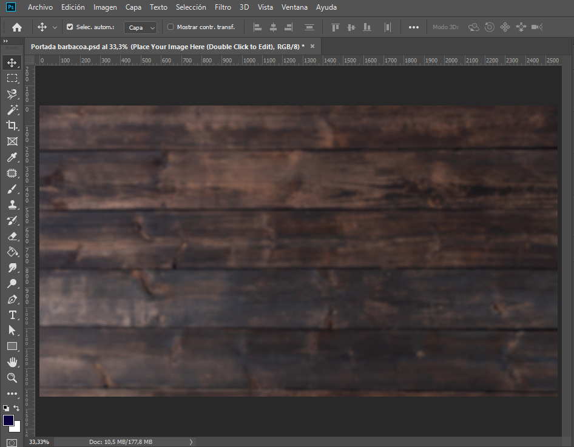Open the 3D menu

click(x=244, y=7)
